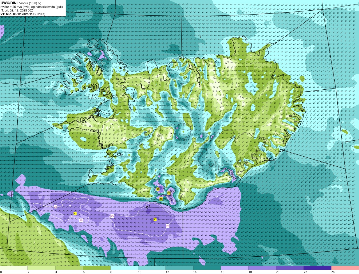Pick the 12–14 m/s teal legend swatch
The height and width of the screenshot is (274, 359).
point(179,268)
